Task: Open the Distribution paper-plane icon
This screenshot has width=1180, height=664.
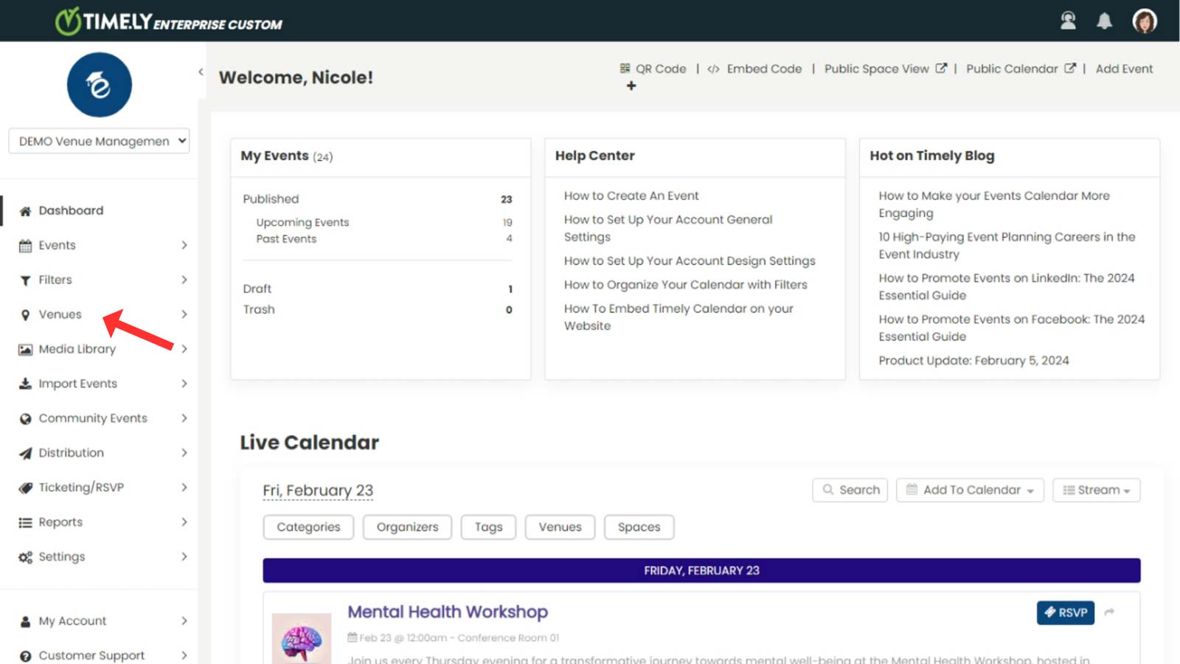Action: click(x=24, y=452)
